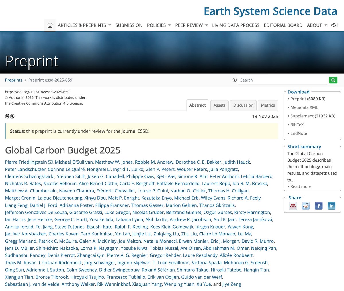Open author Laure Resplandy's link
344x291 pixels.
[200, 255]
